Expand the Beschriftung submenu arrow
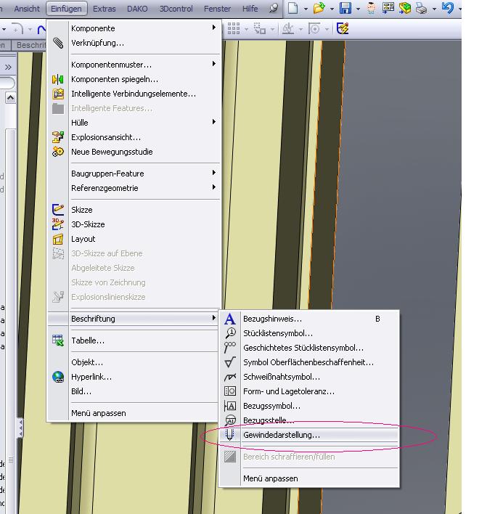Screen dimensions: 495x514 [213, 318]
